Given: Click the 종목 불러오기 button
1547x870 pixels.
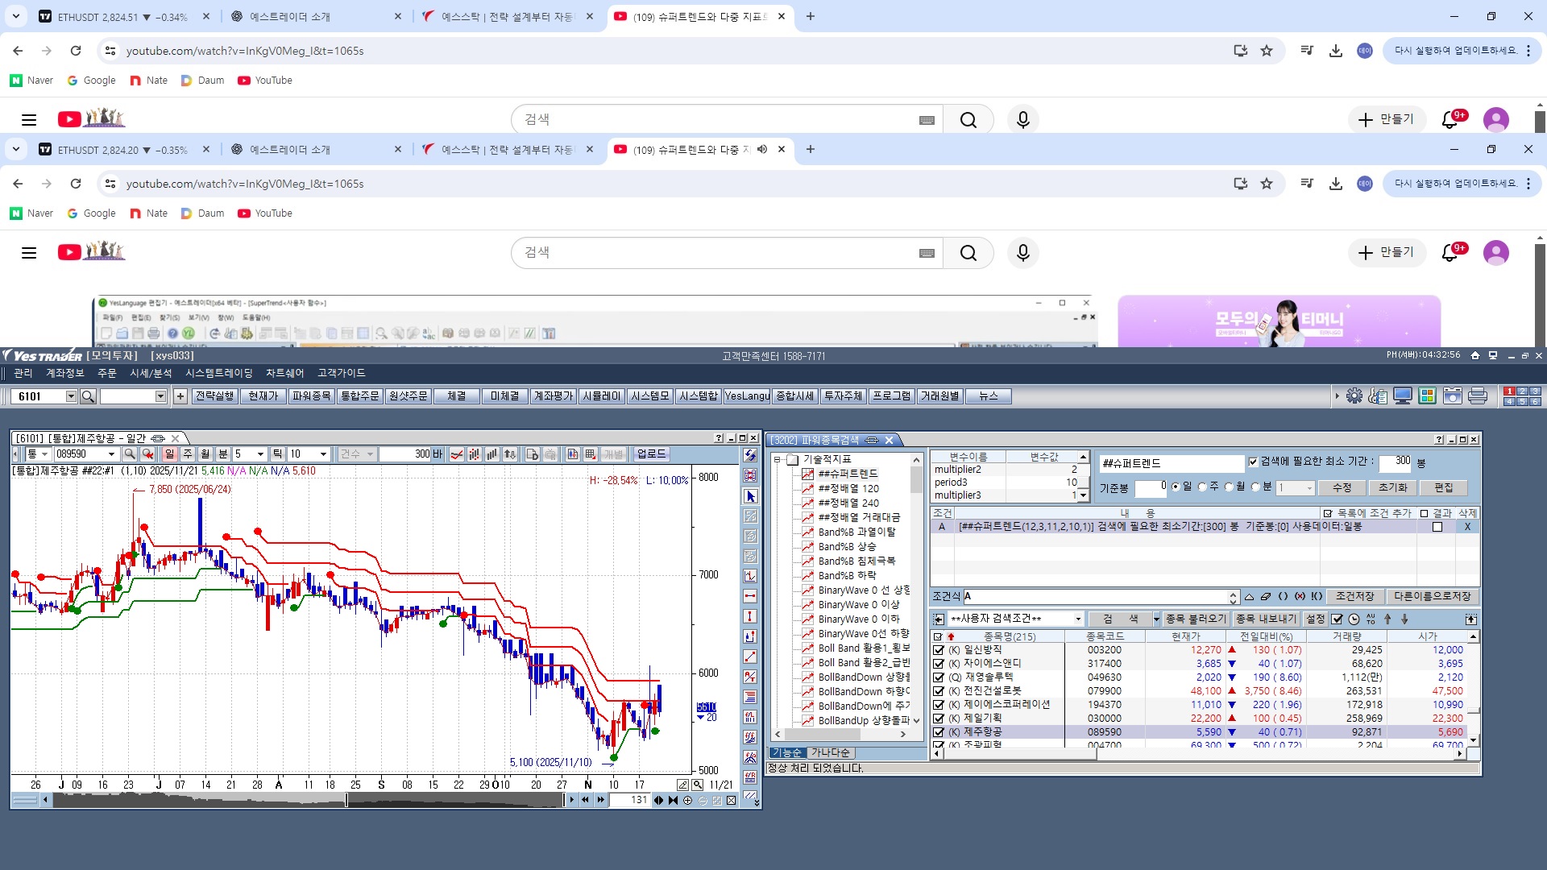Looking at the screenshot, I should click(1196, 619).
